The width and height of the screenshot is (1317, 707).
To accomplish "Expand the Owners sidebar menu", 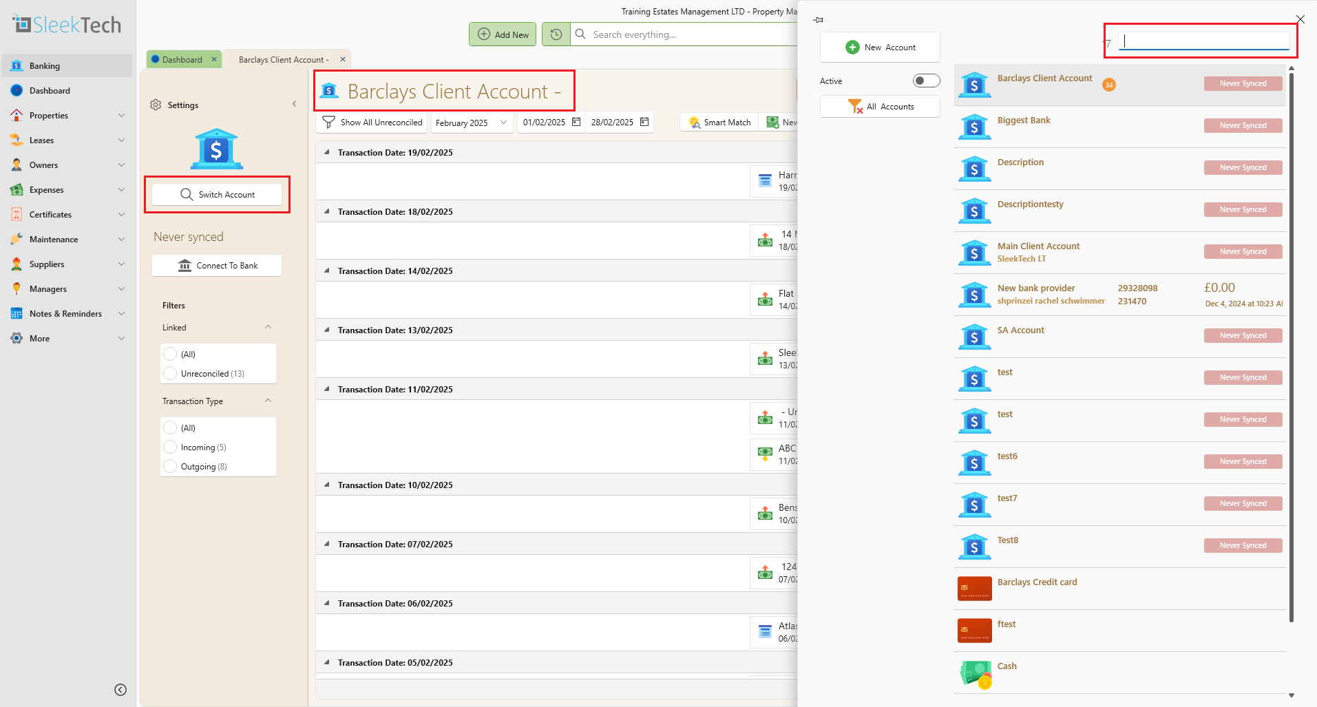I will tap(121, 165).
